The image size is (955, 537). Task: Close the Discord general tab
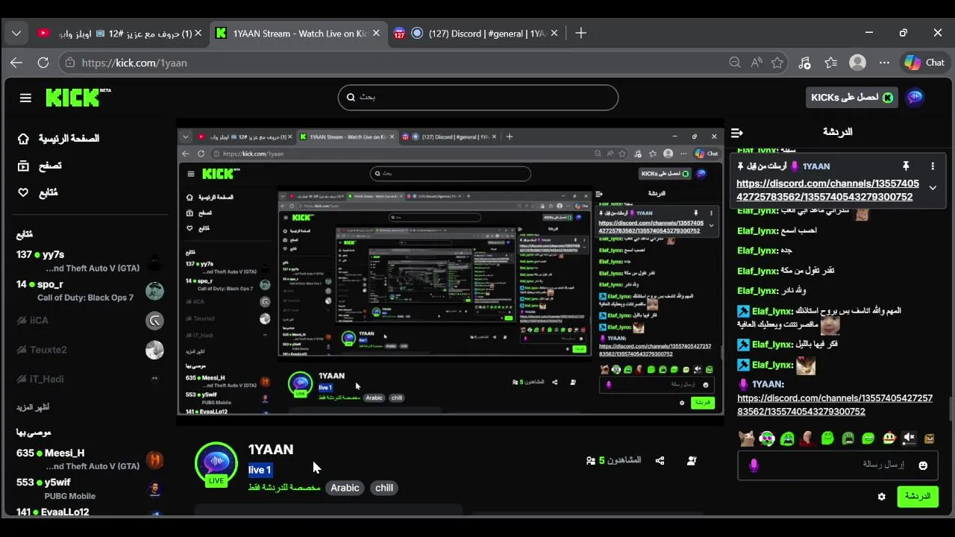click(x=554, y=33)
